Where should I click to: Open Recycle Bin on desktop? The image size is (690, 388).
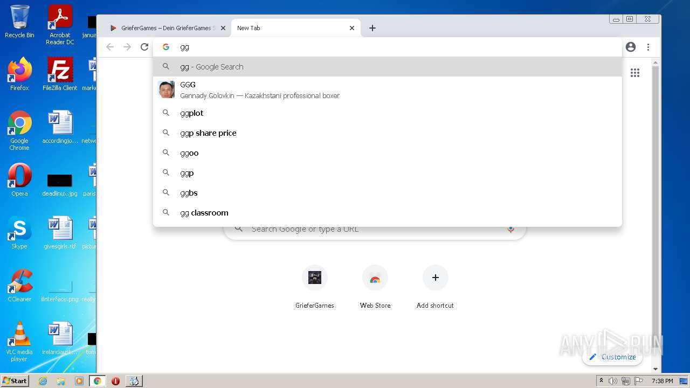click(x=19, y=22)
